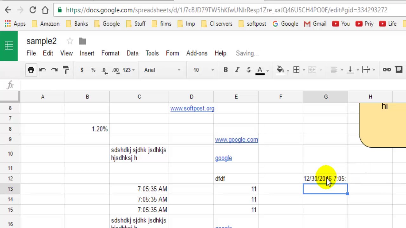Open the Add-ons menu
The height and width of the screenshot is (228, 406).
click(197, 53)
